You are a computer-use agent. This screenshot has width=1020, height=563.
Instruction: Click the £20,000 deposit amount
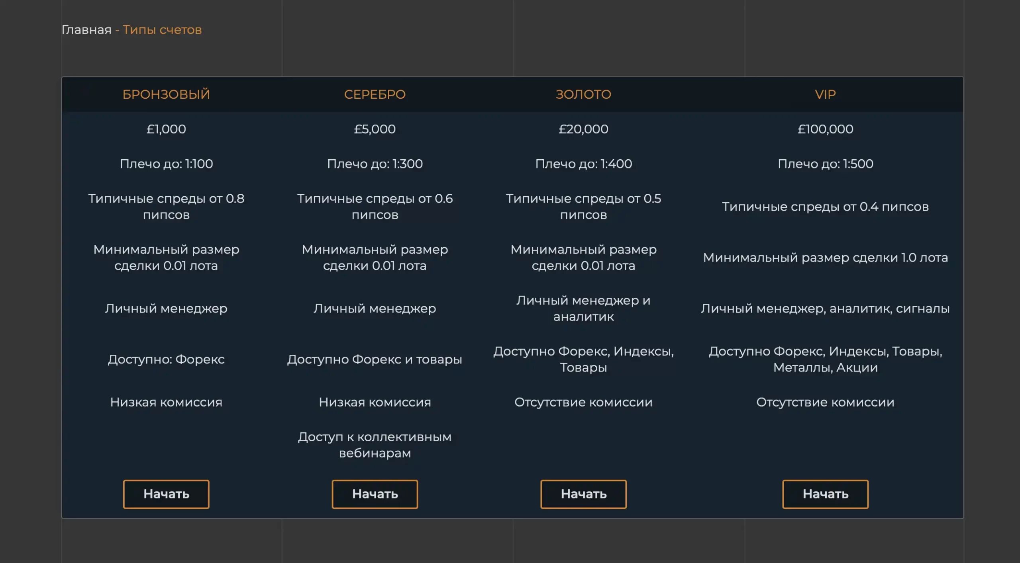tap(583, 129)
